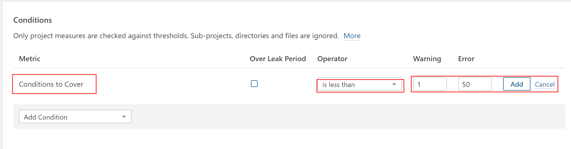Click the Add Condition dropdown arrow
Viewport: 571px width, 149px height.
124,117
